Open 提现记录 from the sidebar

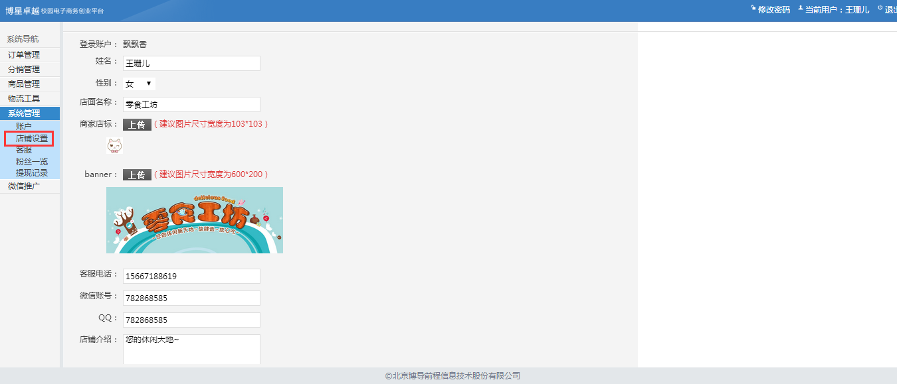(32, 173)
